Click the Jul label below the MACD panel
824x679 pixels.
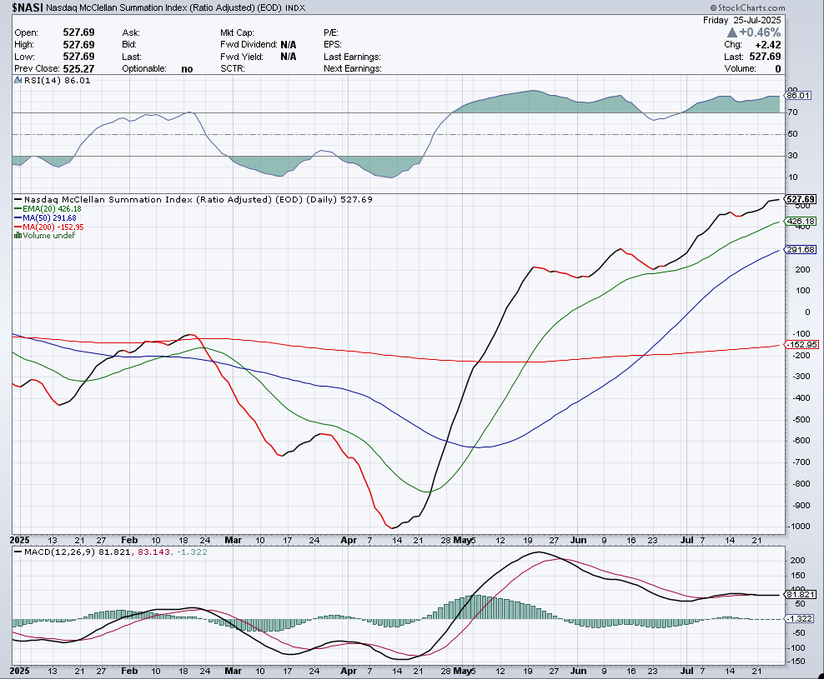[x=686, y=671]
